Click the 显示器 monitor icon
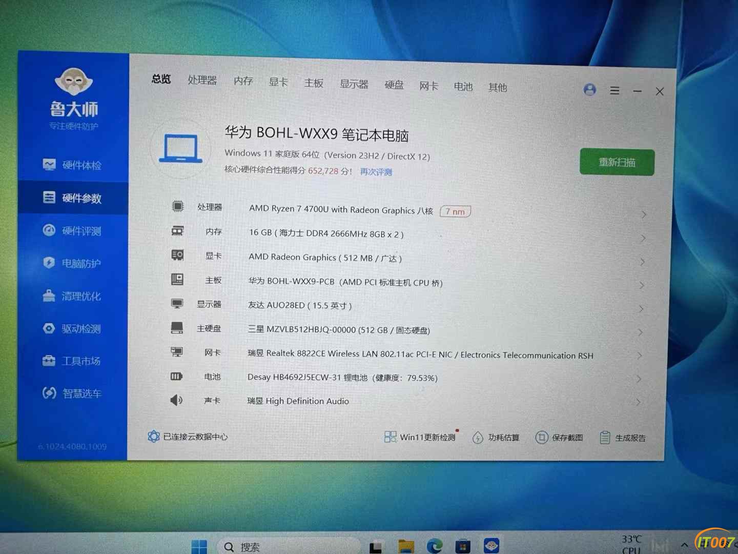Viewport: 738px width, 554px height. [x=177, y=304]
